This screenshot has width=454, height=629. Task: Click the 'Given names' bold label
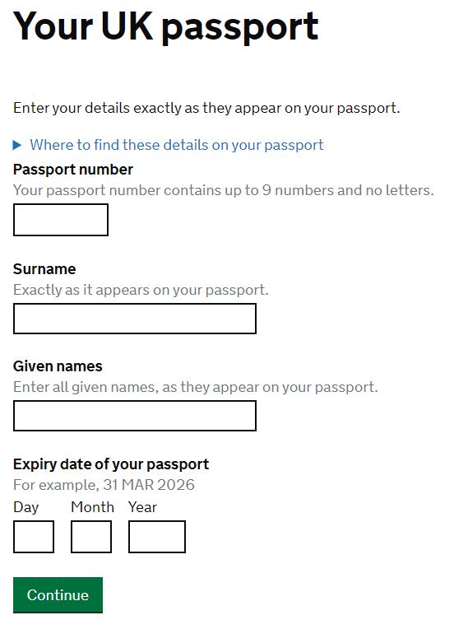(x=58, y=366)
